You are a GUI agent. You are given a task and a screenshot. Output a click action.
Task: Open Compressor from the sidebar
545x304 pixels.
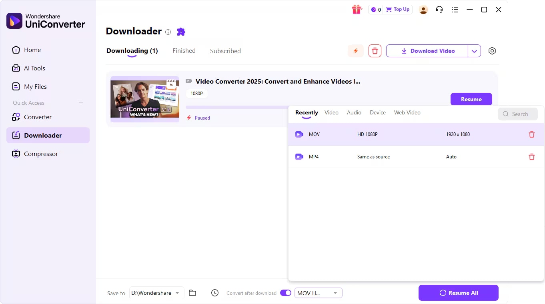coord(48,154)
